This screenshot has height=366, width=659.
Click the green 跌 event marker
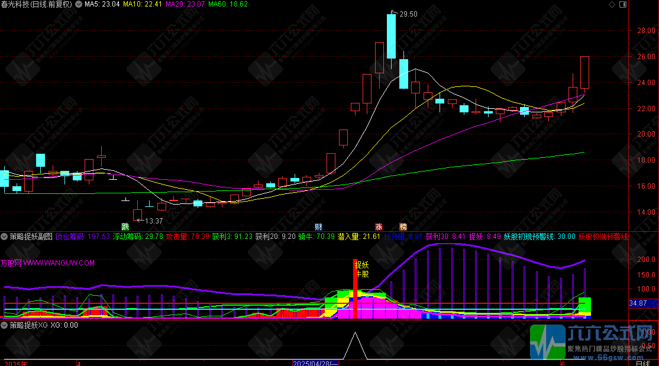(125, 227)
